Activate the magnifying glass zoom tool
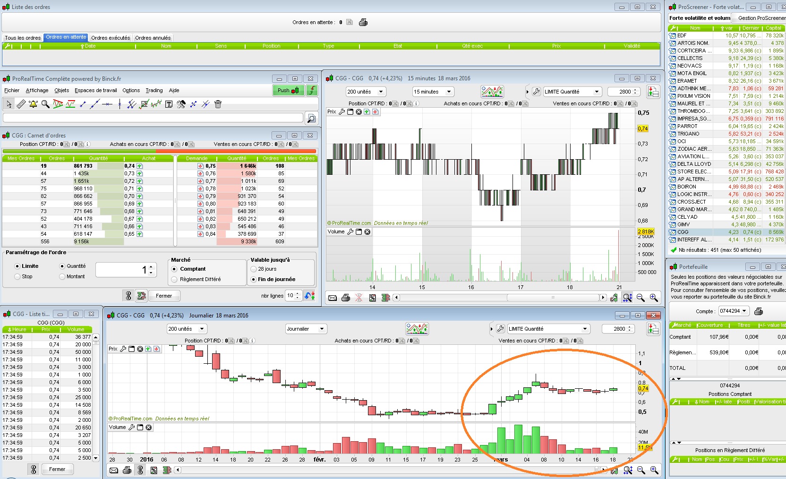Viewport: 786px width, 479px height. (x=45, y=104)
